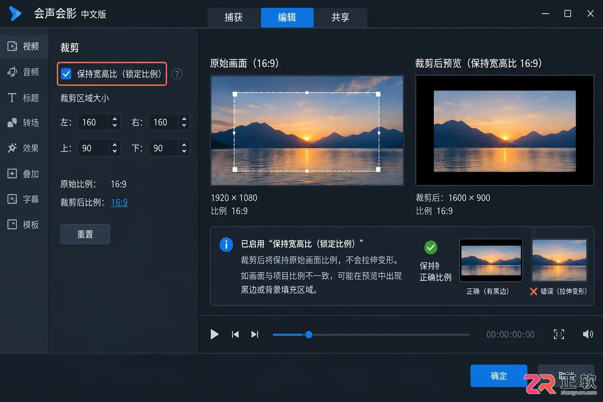
Task: Switch to the 共享 tab
Action: click(340, 17)
